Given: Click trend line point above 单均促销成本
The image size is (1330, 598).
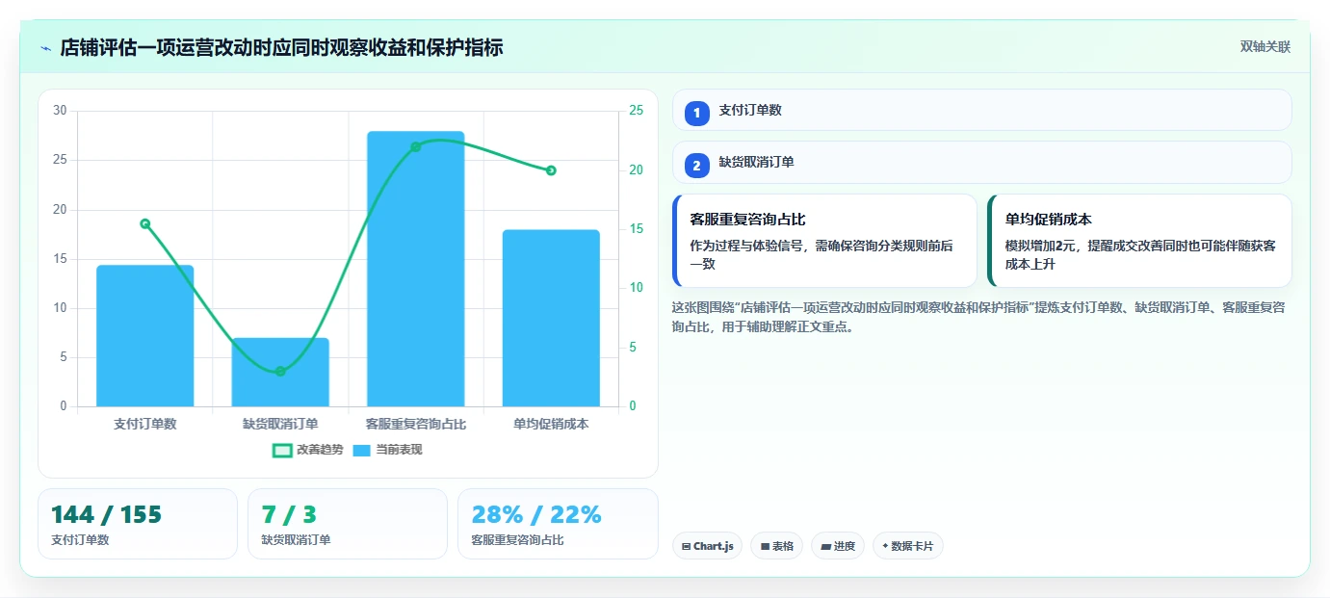Looking at the screenshot, I should click(x=551, y=170).
